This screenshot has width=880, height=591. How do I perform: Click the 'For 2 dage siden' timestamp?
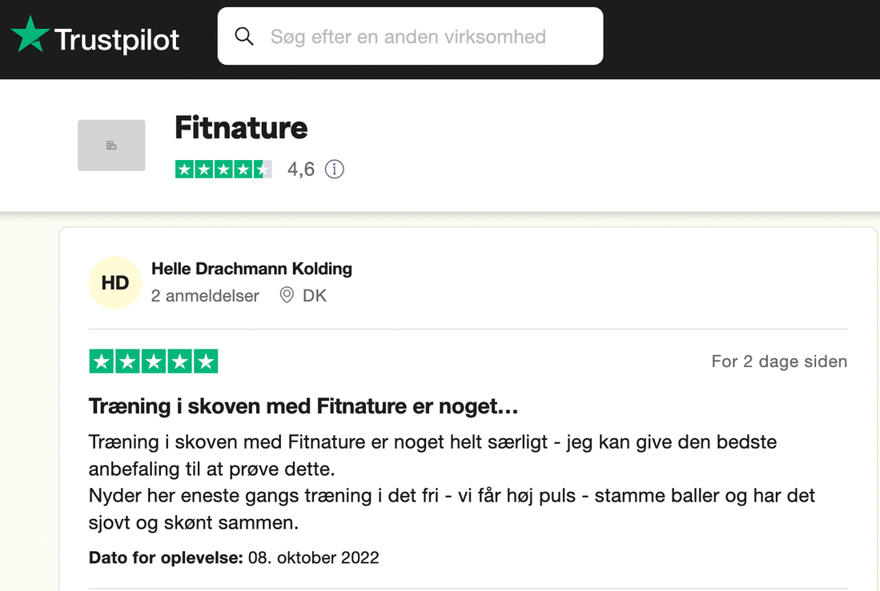[779, 361]
